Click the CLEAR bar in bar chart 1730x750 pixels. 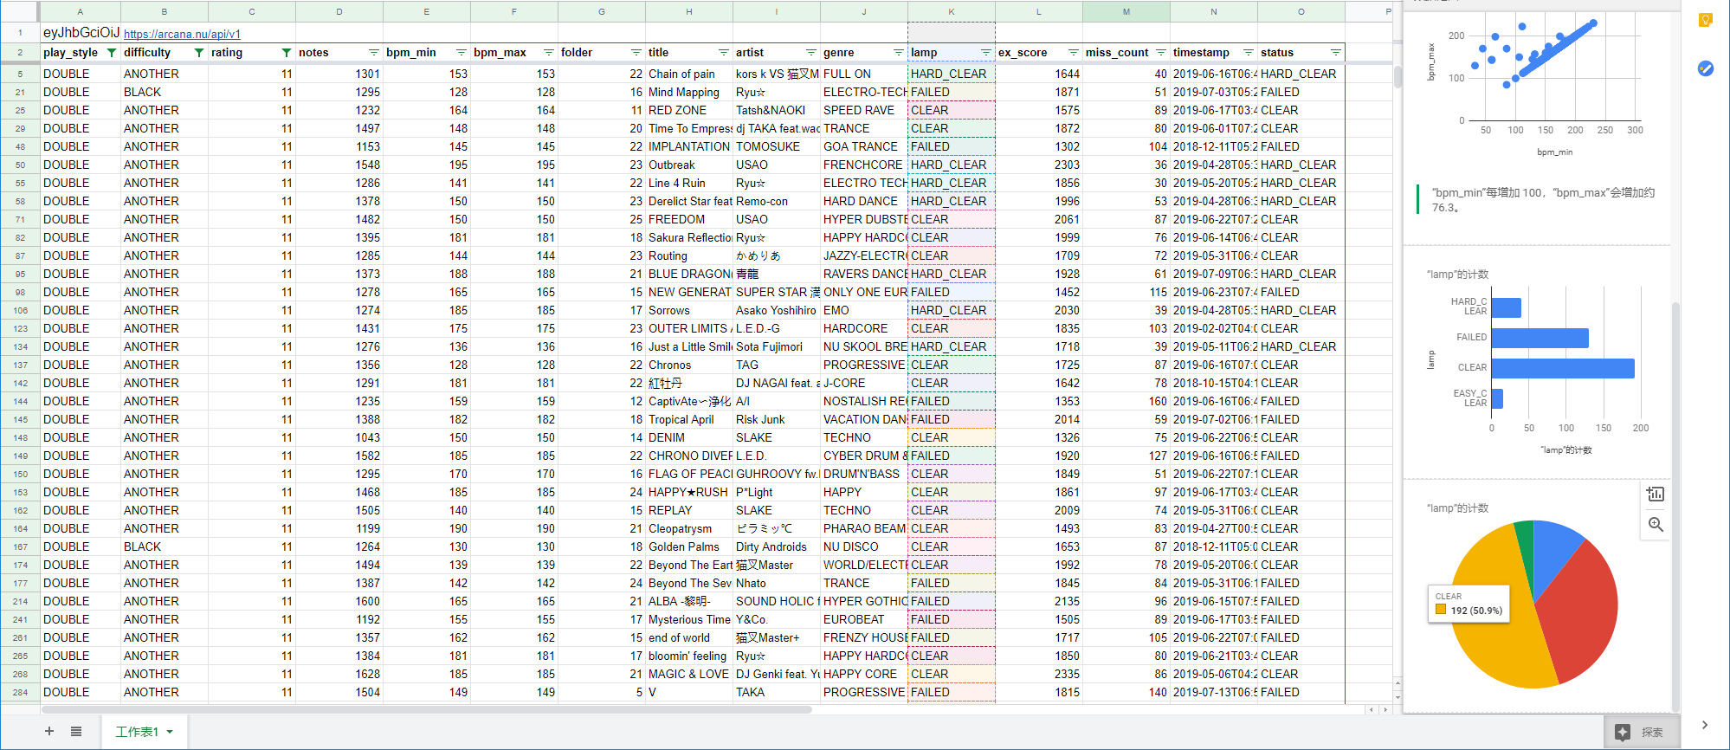[1563, 368]
